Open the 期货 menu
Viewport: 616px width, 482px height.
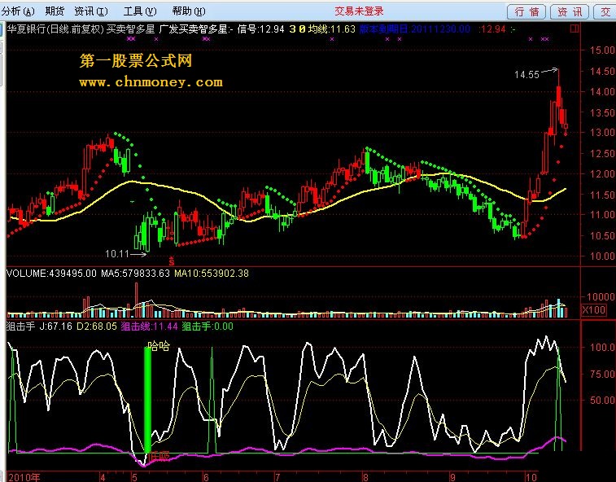click(x=55, y=11)
